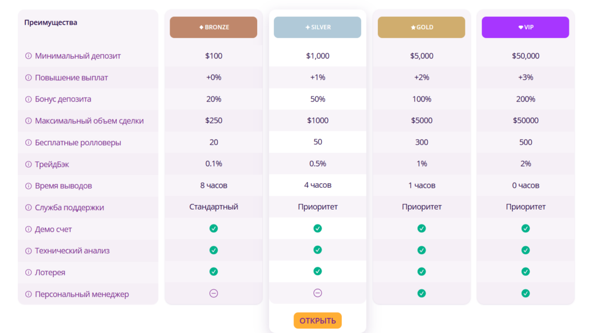Click info icon next to Повышение выплат
The height and width of the screenshot is (333, 589).
(28, 78)
